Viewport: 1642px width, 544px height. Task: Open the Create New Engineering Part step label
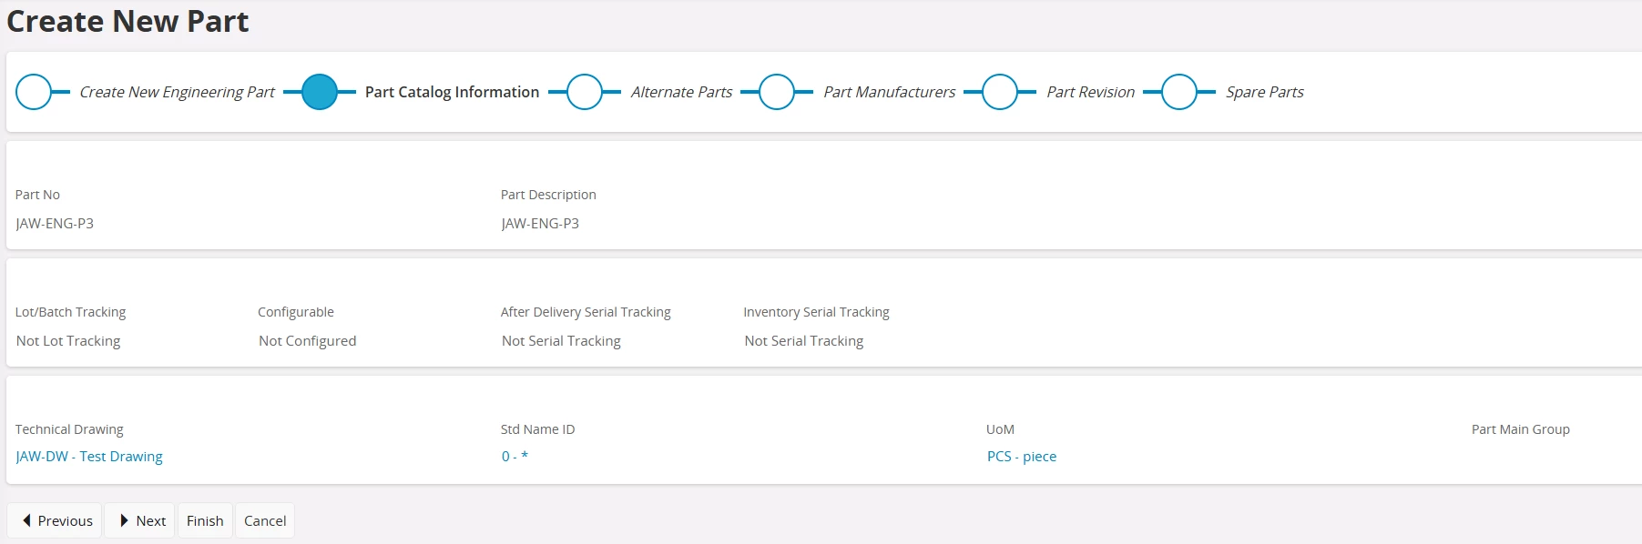(177, 92)
